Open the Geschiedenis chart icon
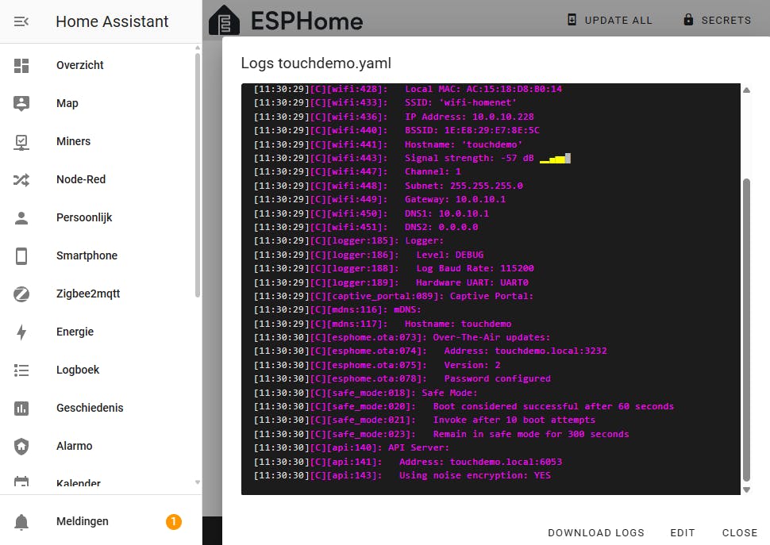The image size is (770, 545). pyautogui.click(x=21, y=408)
